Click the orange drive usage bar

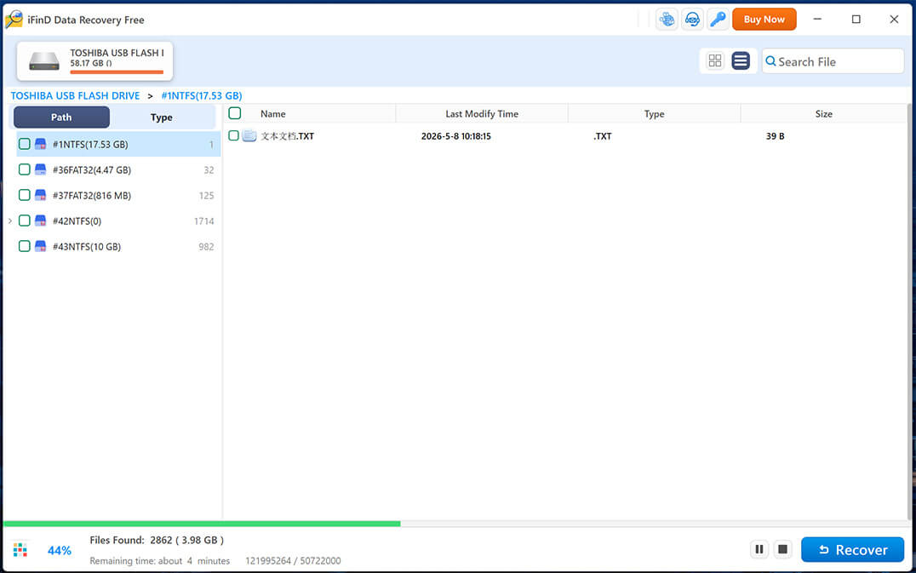(117, 72)
